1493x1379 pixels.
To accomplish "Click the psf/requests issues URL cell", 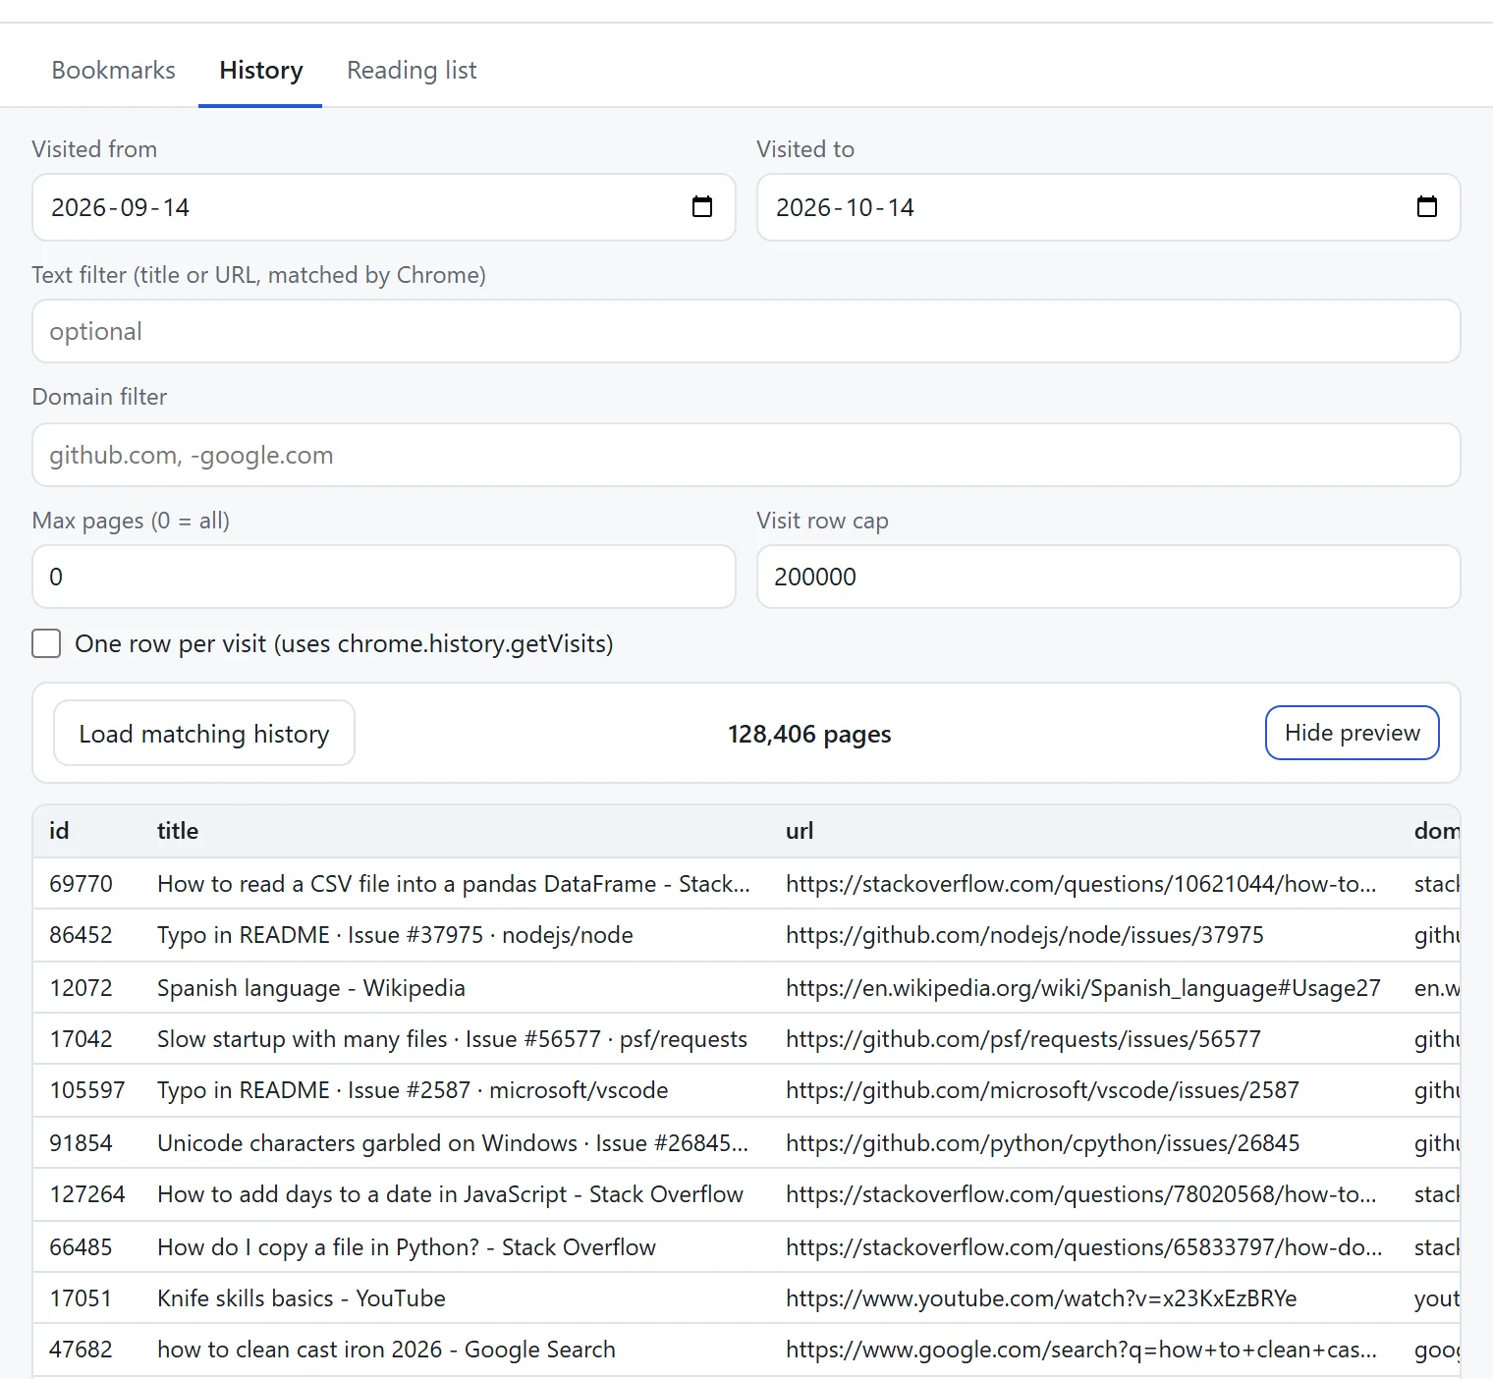I will click(x=1023, y=1038).
